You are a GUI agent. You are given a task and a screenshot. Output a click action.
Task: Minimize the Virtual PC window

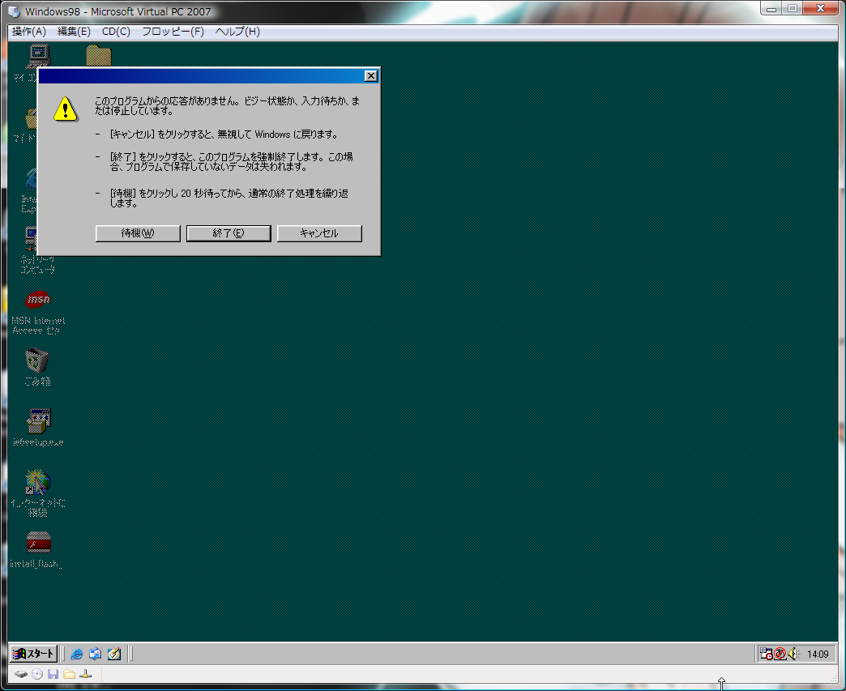click(x=771, y=8)
